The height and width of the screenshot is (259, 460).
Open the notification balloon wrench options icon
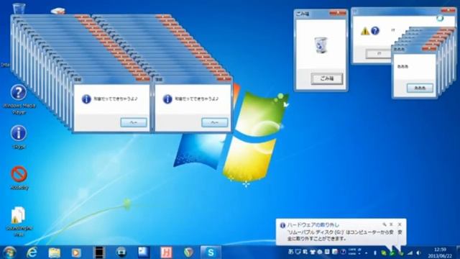[x=385, y=224]
